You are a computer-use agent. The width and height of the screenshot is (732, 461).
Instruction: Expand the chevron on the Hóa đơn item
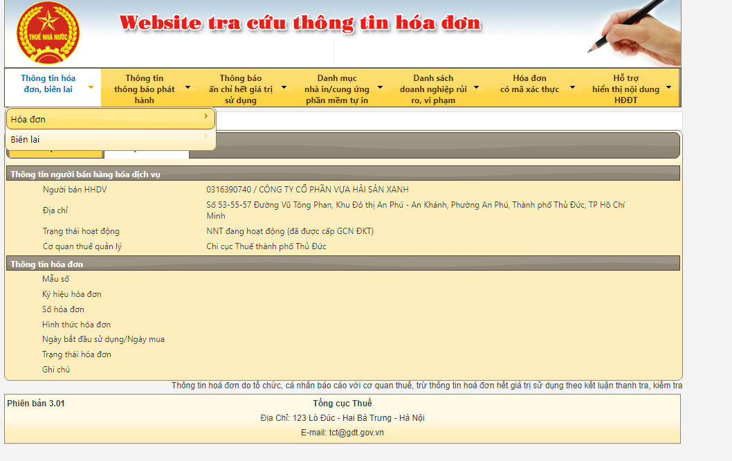[205, 117]
